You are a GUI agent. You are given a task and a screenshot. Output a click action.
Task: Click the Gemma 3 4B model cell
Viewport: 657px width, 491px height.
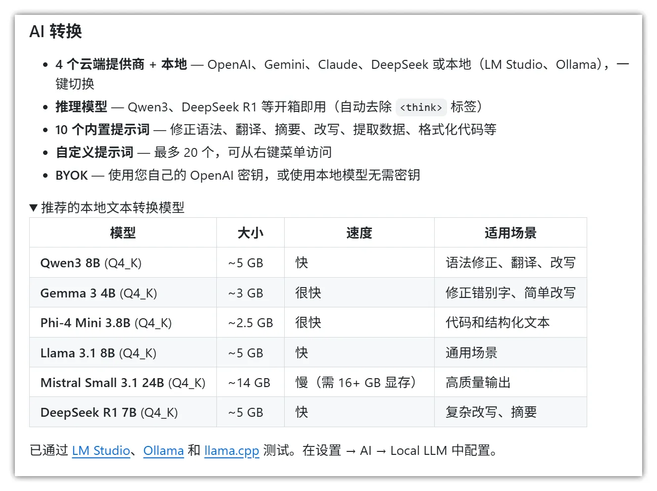tap(99, 293)
